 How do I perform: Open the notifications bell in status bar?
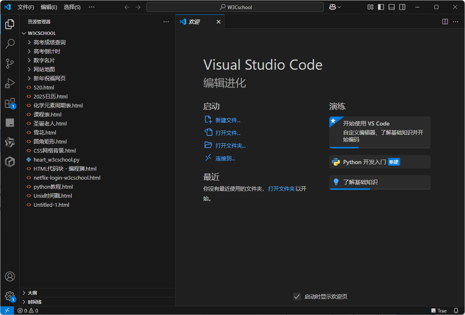click(456, 310)
